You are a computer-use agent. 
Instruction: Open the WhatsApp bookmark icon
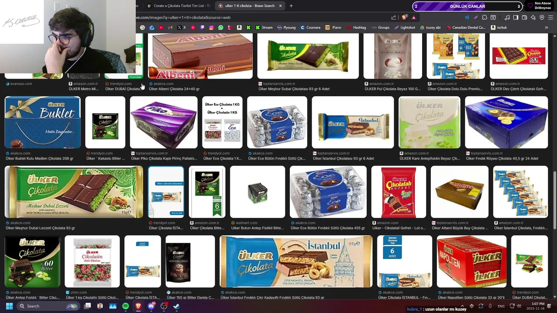tap(221, 27)
